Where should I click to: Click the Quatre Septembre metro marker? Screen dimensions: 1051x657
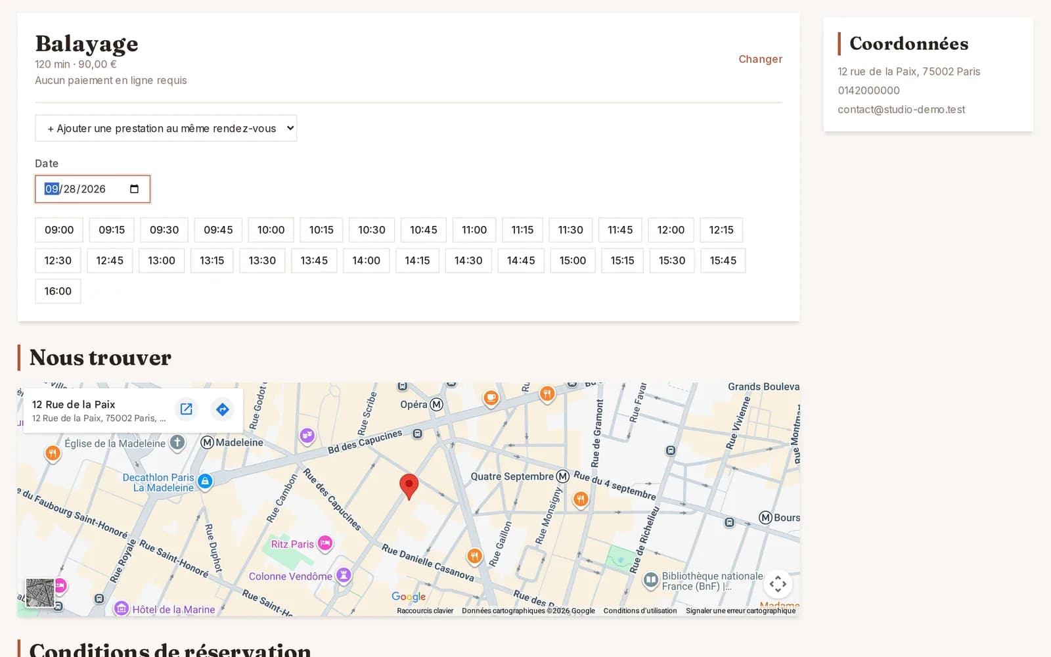coord(563,476)
